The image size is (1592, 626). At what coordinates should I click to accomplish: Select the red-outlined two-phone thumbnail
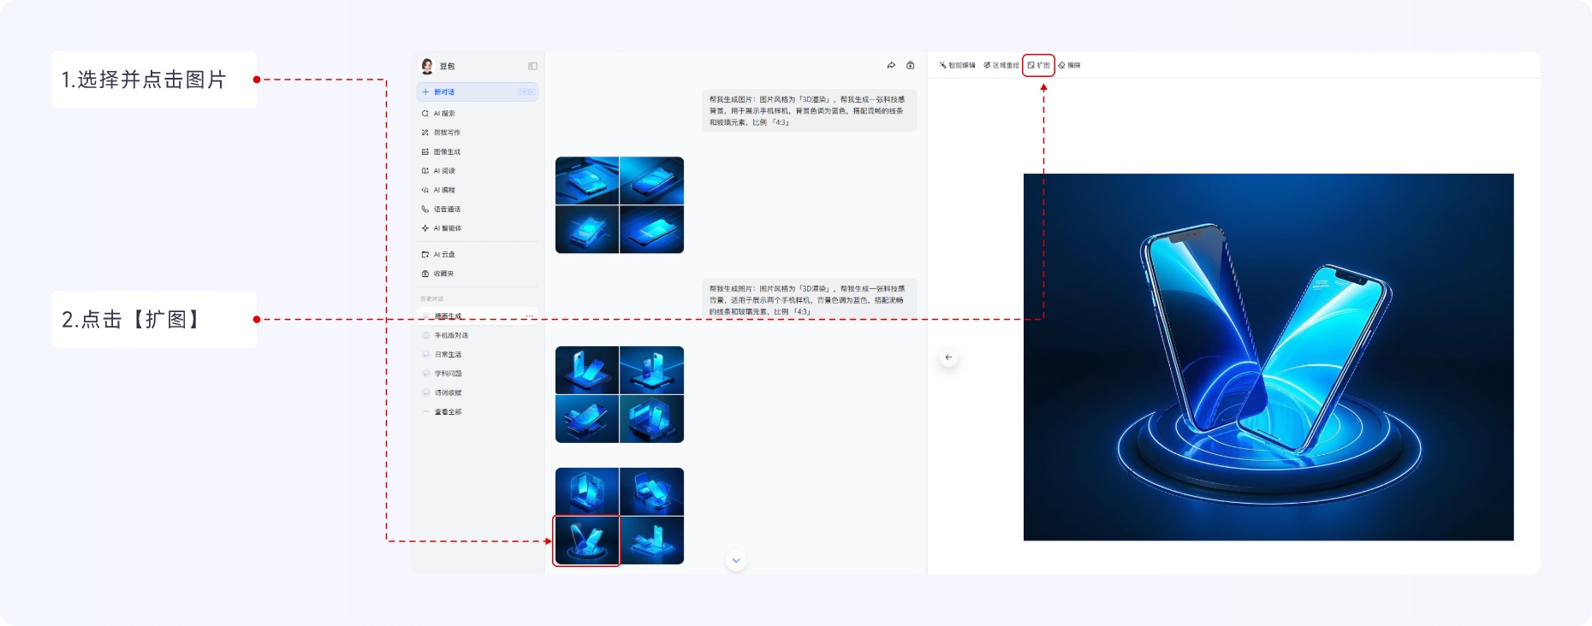586,540
